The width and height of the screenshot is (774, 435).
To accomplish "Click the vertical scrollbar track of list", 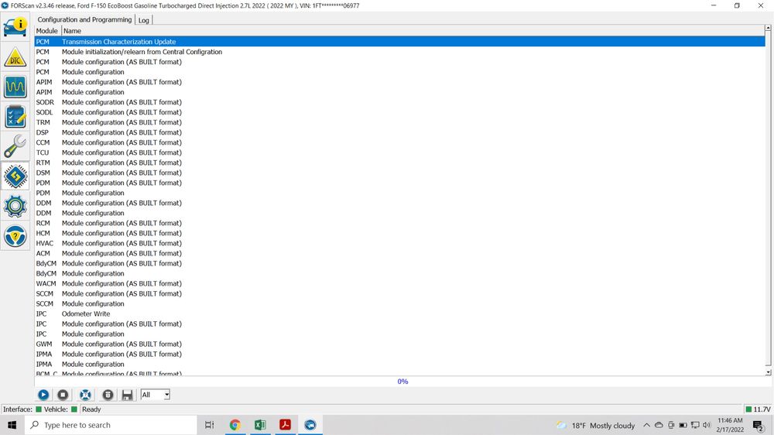I will [768, 197].
